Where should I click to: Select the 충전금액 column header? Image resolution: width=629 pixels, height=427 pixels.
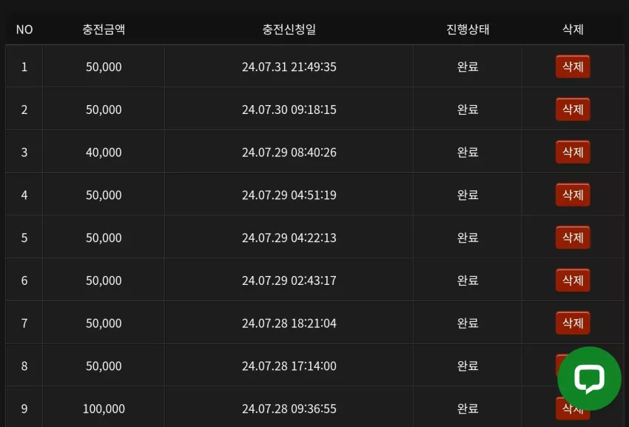[104, 30]
